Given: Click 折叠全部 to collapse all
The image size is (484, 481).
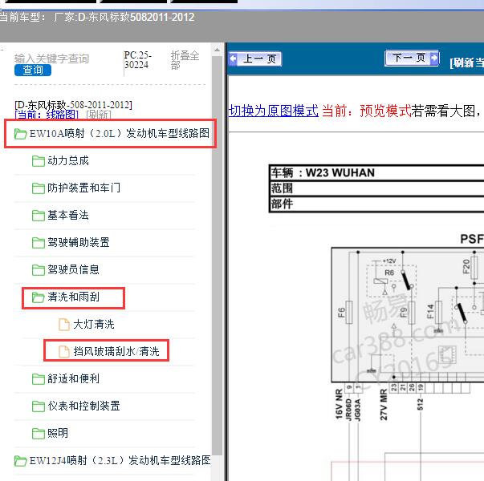Looking at the screenshot, I should pyautogui.click(x=185, y=60).
